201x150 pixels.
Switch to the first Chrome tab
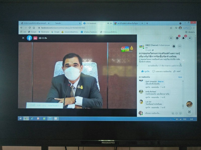(x=35, y=23)
